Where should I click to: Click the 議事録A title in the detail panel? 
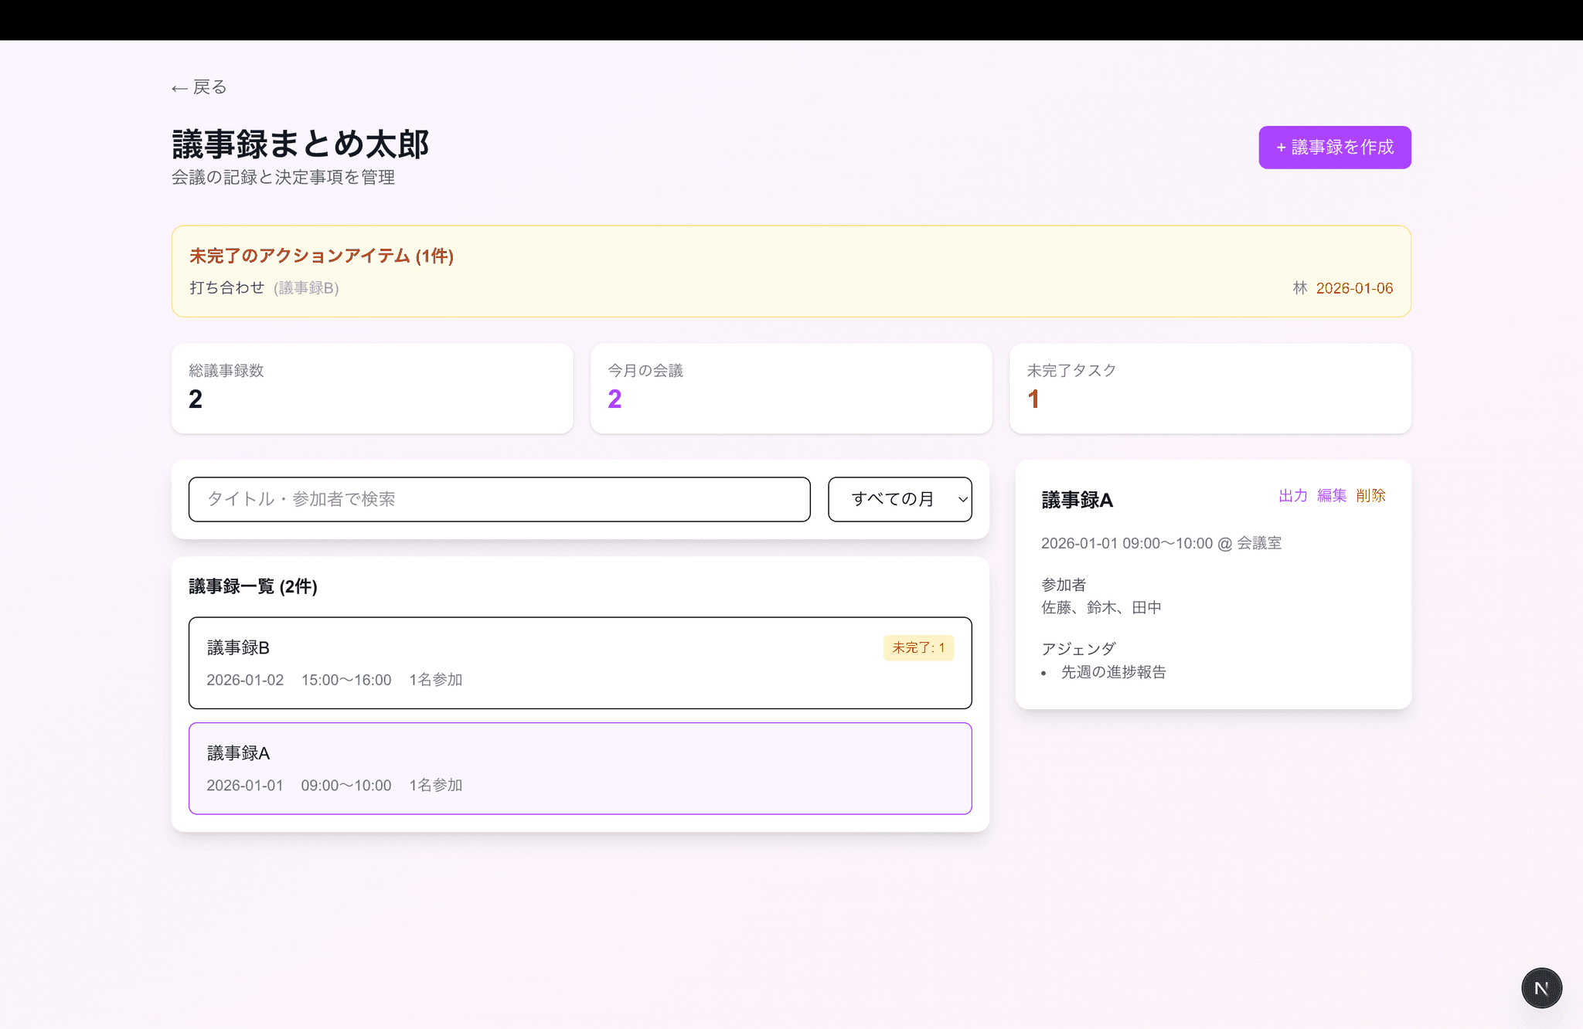(x=1077, y=501)
